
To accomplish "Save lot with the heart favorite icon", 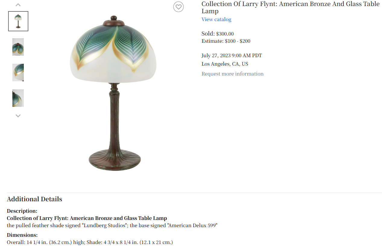I will (178, 7).
